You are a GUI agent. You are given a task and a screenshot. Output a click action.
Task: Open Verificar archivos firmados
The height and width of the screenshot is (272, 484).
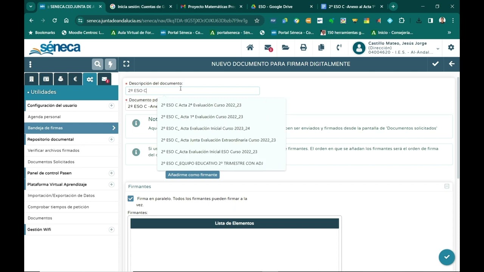pyautogui.click(x=53, y=150)
